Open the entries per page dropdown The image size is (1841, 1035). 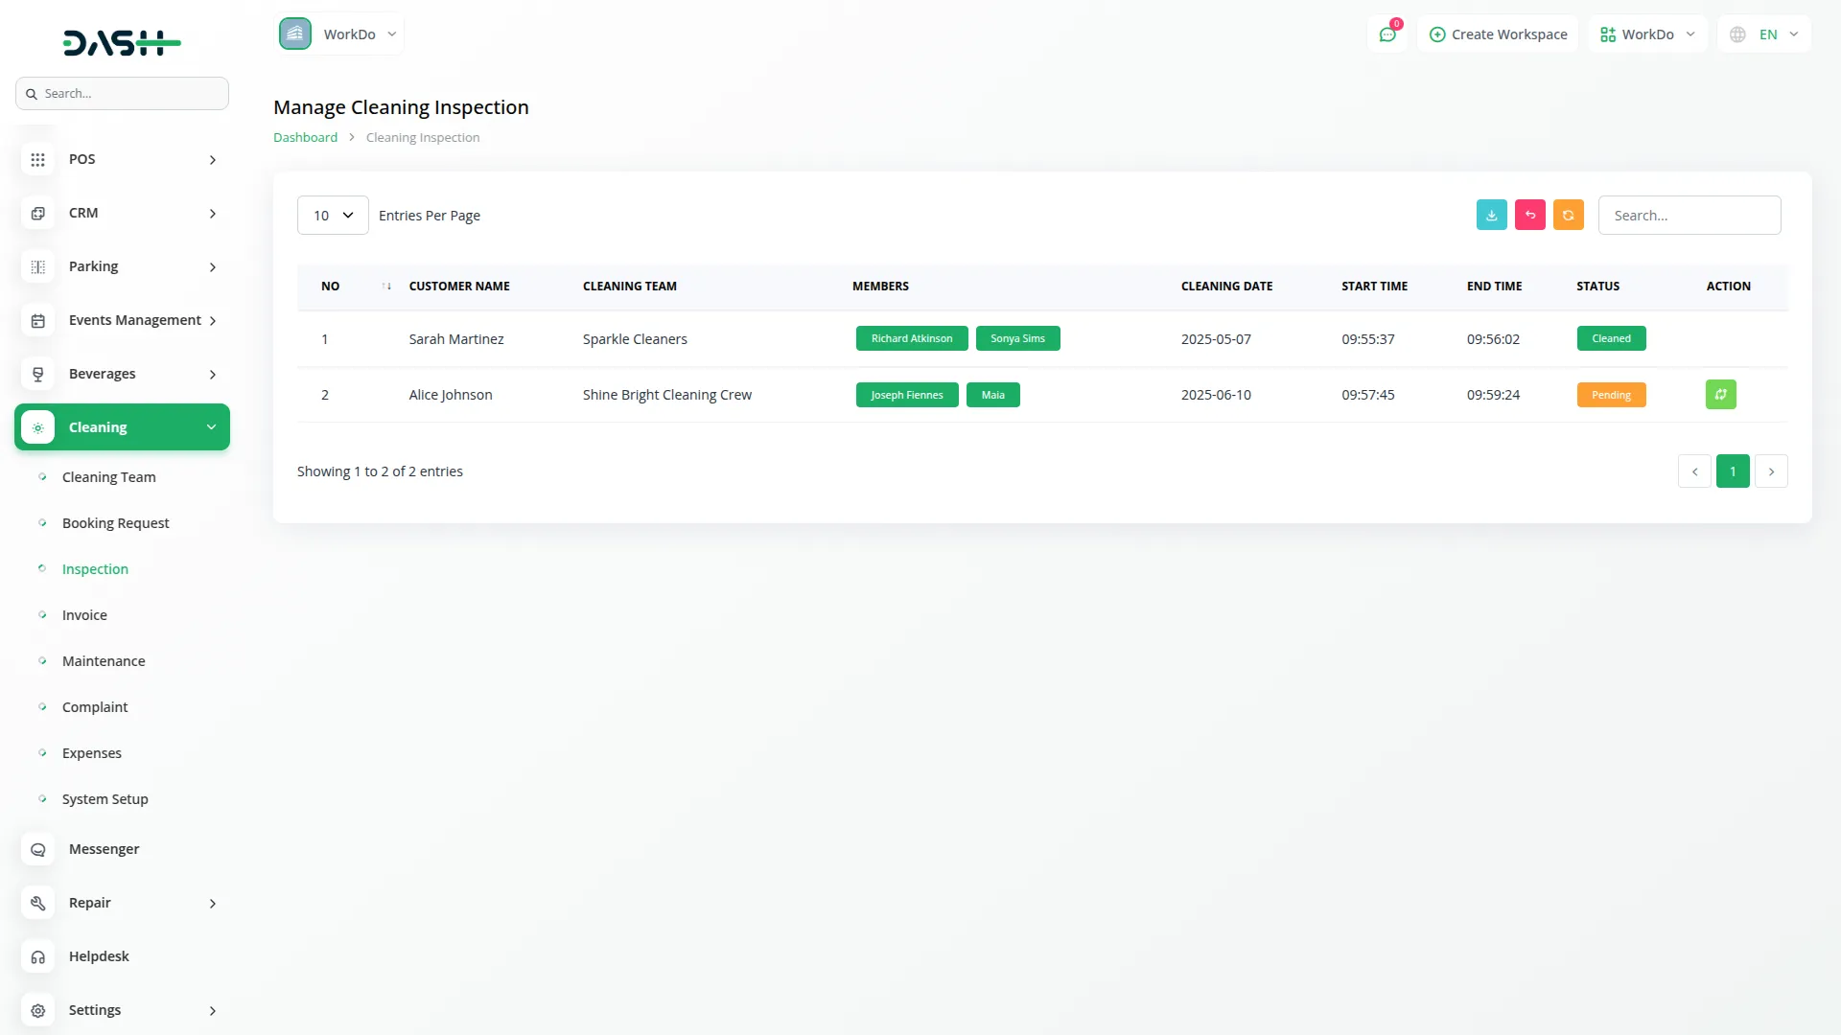(333, 216)
